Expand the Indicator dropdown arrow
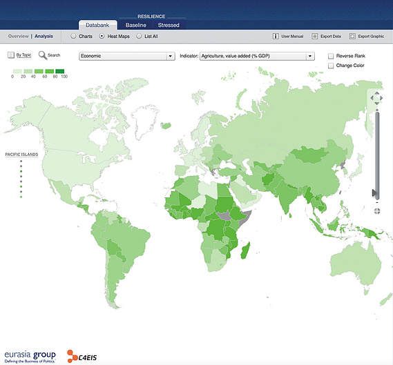 point(310,56)
